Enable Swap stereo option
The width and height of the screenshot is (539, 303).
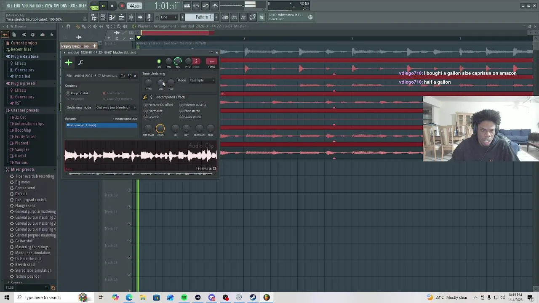(190, 117)
